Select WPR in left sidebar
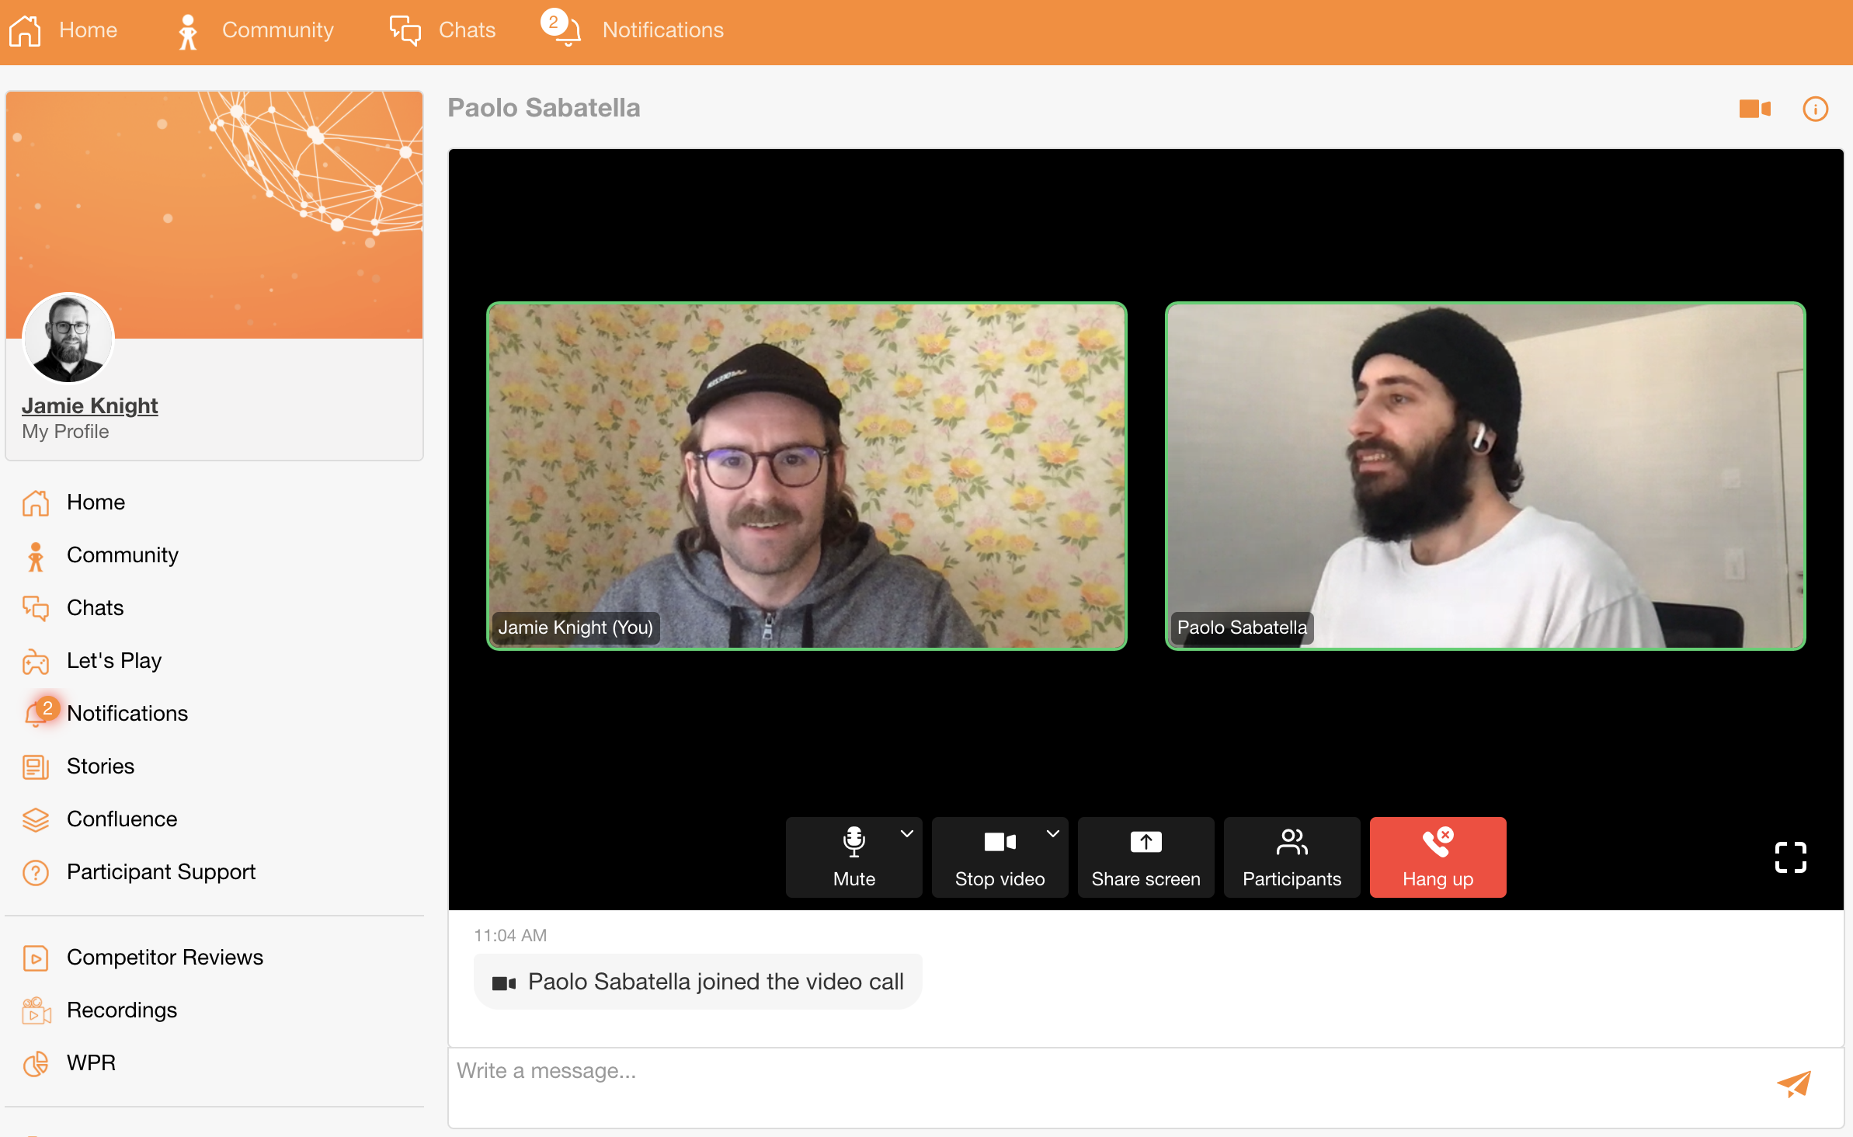This screenshot has height=1137, width=1853. tap(91, 1063)
